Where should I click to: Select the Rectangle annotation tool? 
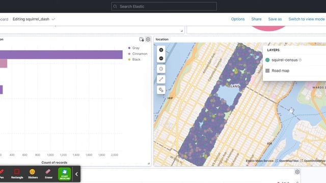click(x=17, y=174)
